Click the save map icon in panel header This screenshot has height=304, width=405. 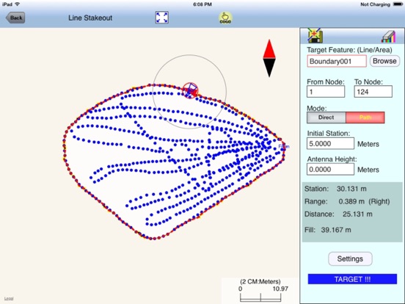point(315,35)
